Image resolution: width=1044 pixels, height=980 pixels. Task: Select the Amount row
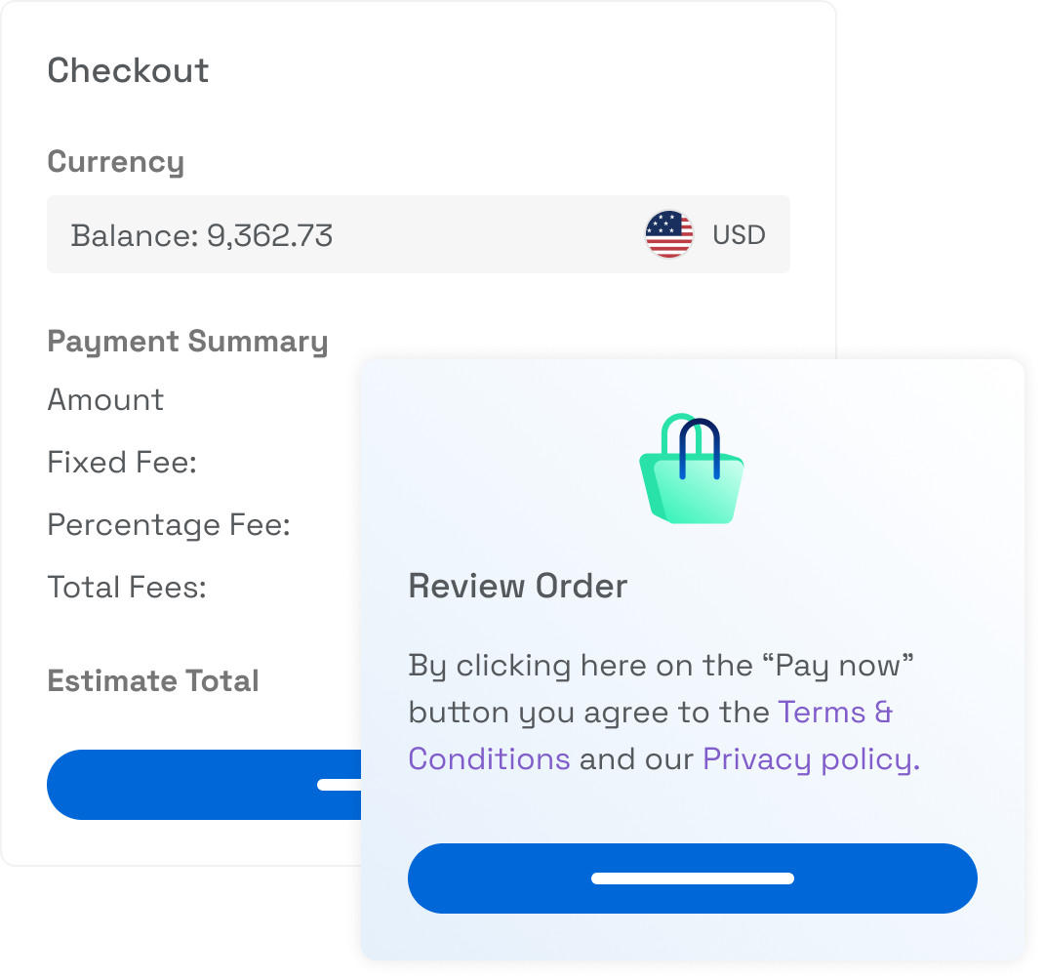(x=105, y=399)
